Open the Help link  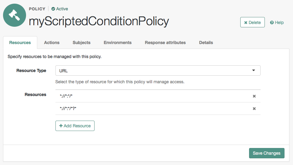pyautogui.click(x=277, y=22)
